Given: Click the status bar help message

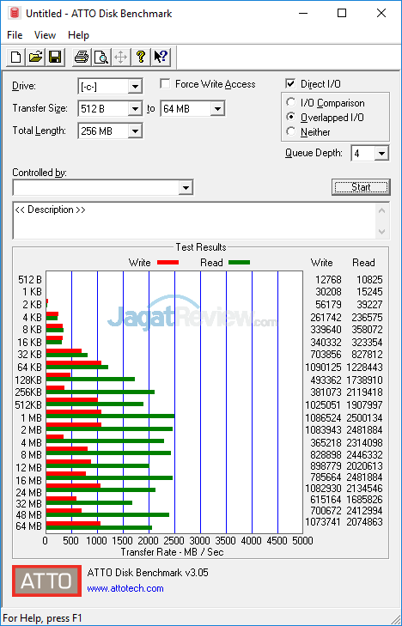Looking at the screenshot, I should point(42,618).
